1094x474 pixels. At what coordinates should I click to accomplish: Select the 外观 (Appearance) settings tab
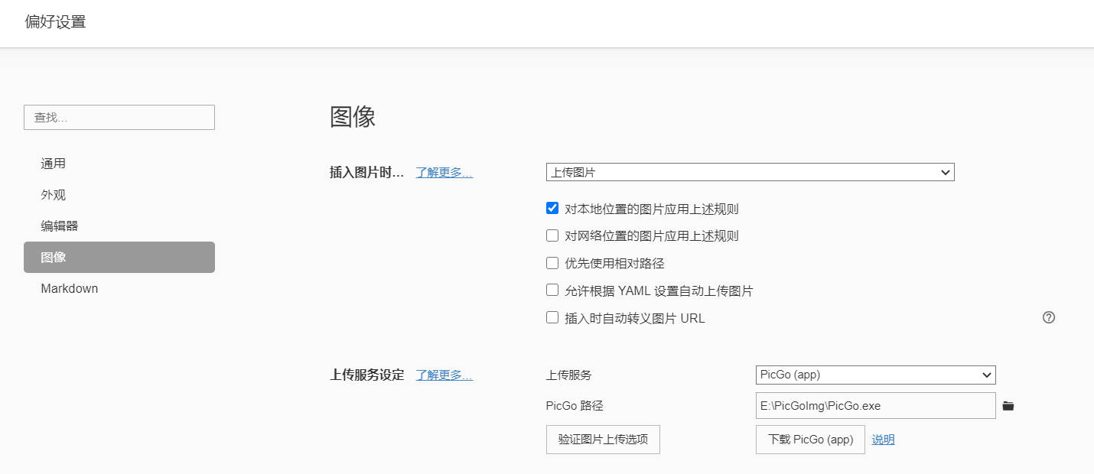(54, 195)
